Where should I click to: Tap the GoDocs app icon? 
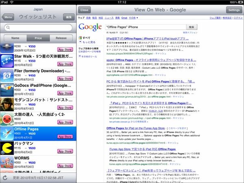click(7, 90)
